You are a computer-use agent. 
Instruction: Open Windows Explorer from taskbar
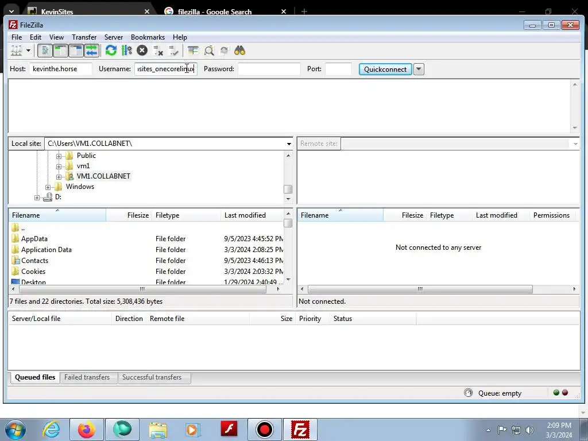[158, 430]
